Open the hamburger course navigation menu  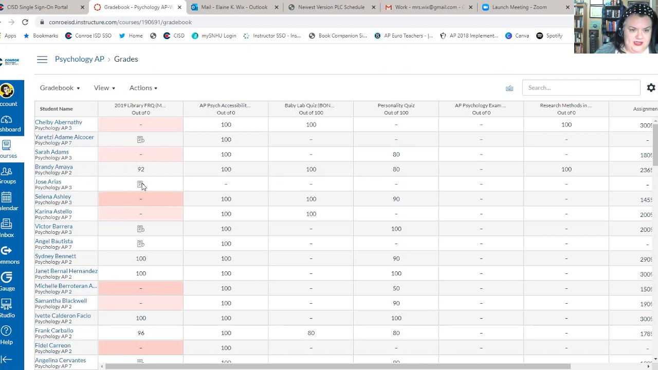point(42,60)
